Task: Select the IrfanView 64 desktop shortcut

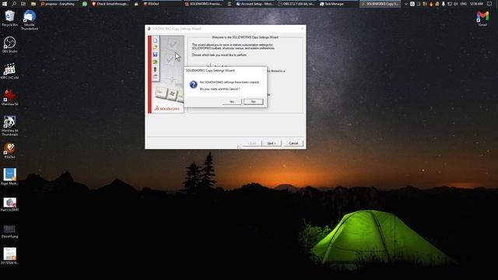Action: click(x=9, y=97)
